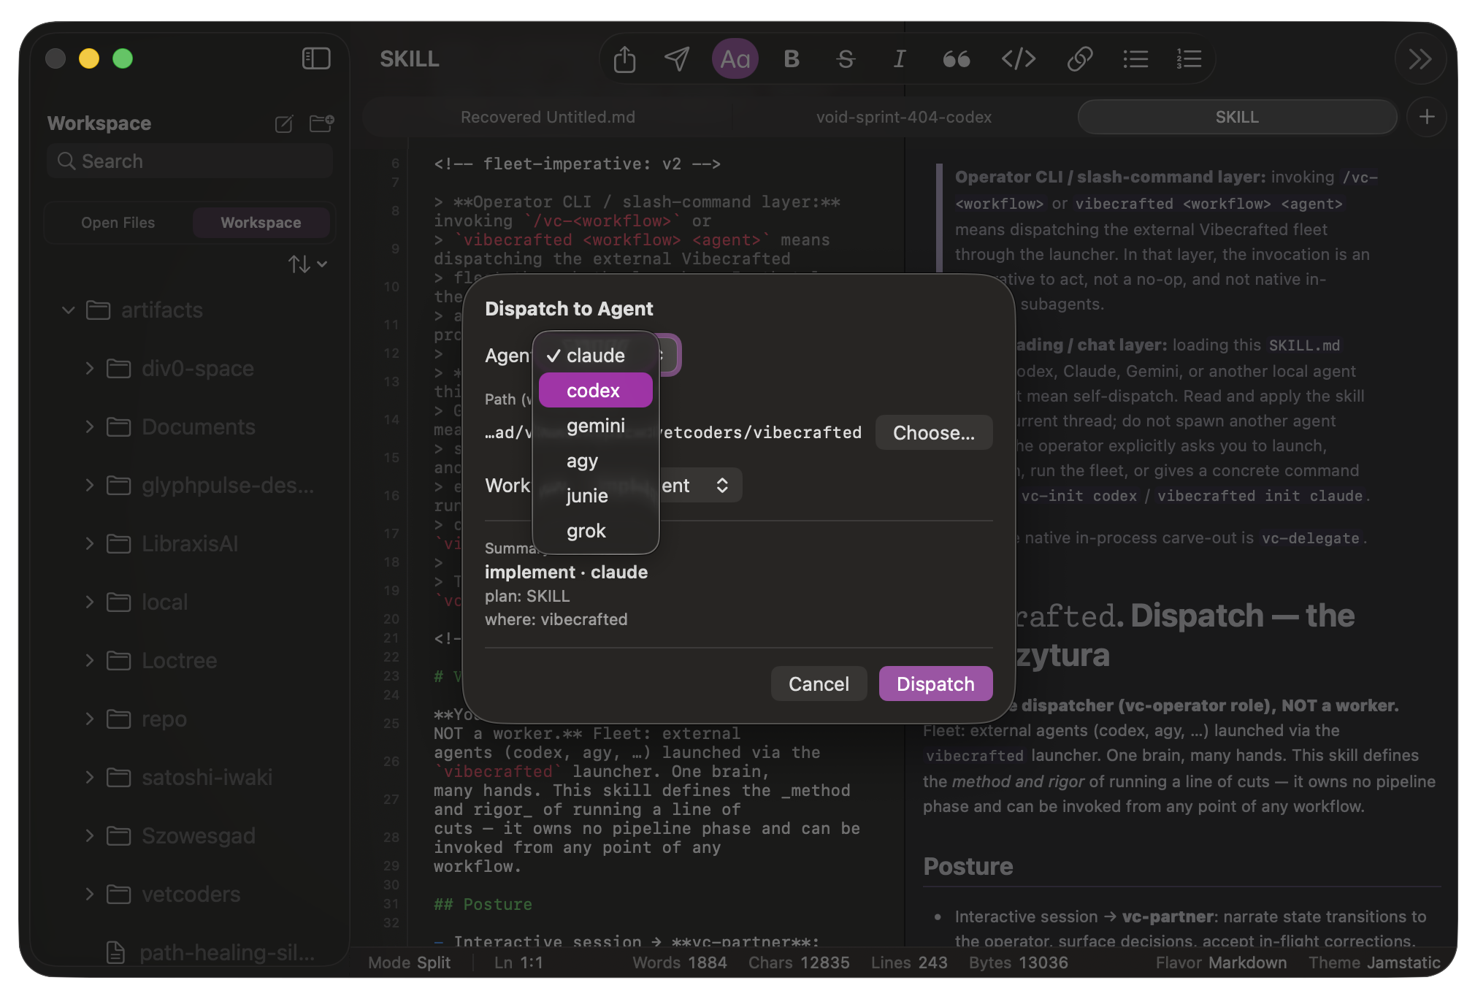This screenshot has height=999, width=1475.
Task: Switch to Workspace sidebar view
Action: (261, 223)
